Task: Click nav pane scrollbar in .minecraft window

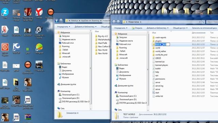Action: point(91,68)
